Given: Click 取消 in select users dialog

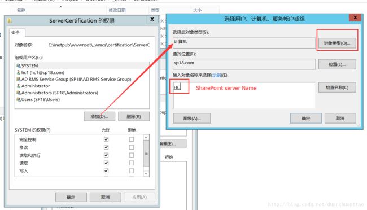Looking at the screenshot, I should 340,119.
